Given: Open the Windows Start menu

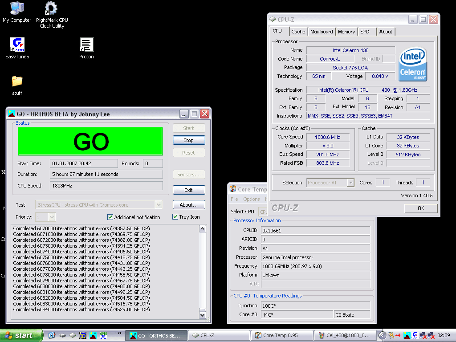Looking at the screenshot, I should 21,335.
